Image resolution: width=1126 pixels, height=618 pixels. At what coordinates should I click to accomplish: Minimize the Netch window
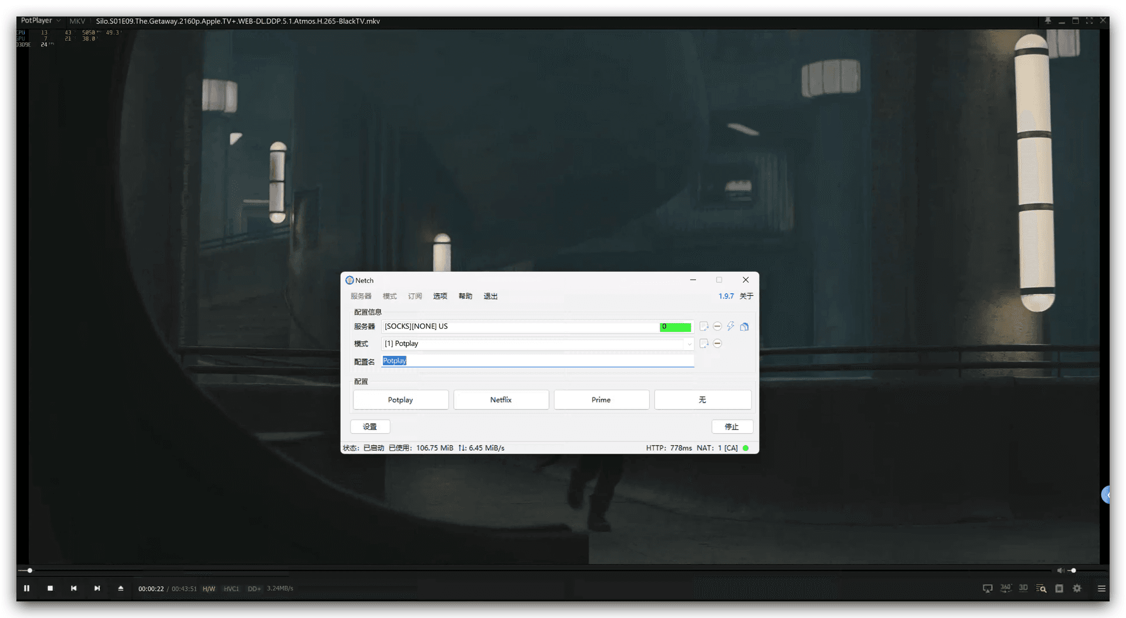693,280
